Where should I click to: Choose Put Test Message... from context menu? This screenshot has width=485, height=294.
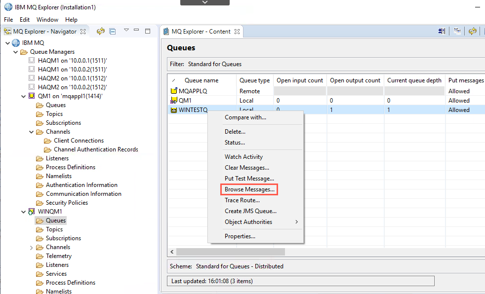249,179
